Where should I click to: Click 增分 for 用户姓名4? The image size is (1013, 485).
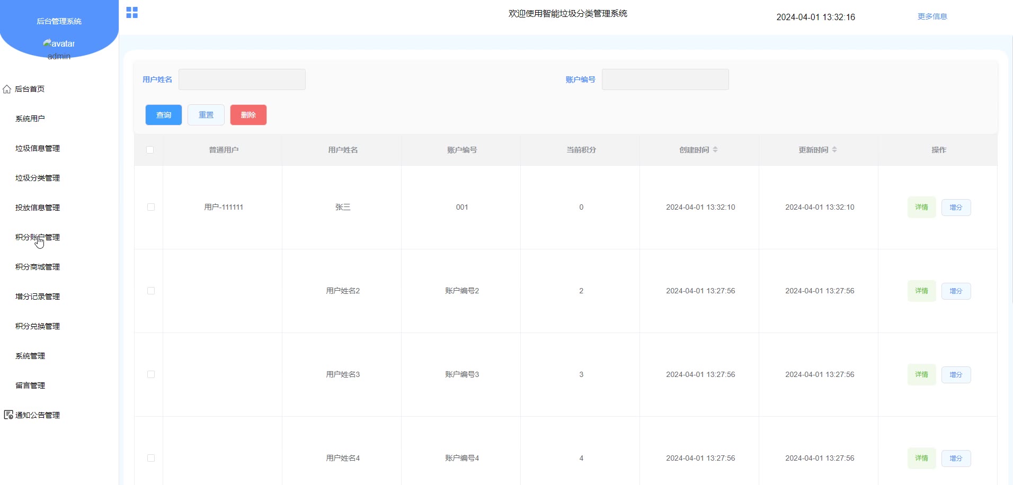pyautogui.click(x=956, y=459)
